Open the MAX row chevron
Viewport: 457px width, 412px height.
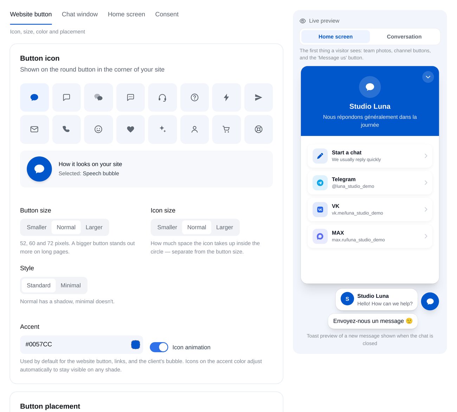coord(426,236)
